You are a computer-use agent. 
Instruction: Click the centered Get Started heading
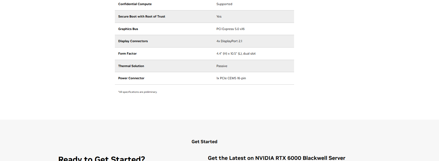(x=204, y=142)
